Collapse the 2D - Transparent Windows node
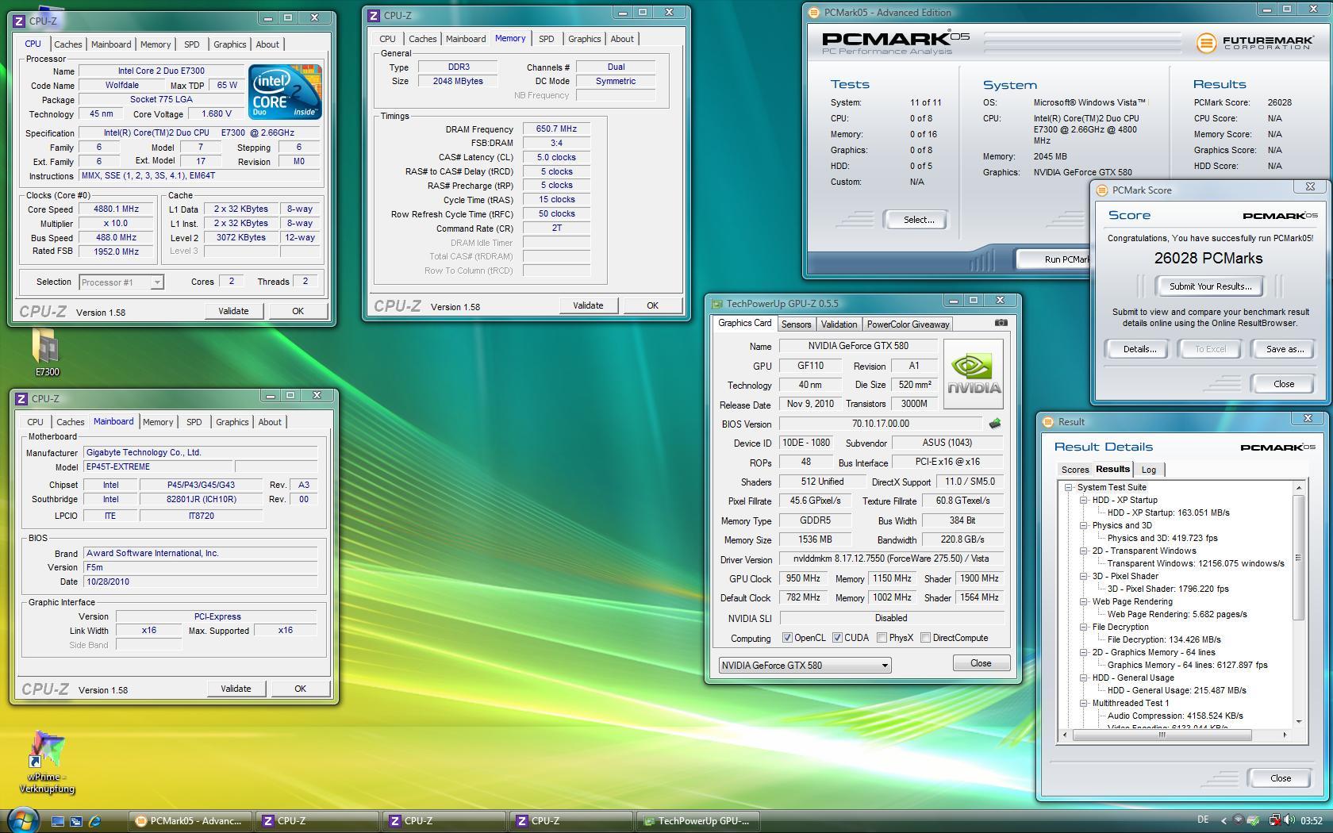 tap(1083, 551)
